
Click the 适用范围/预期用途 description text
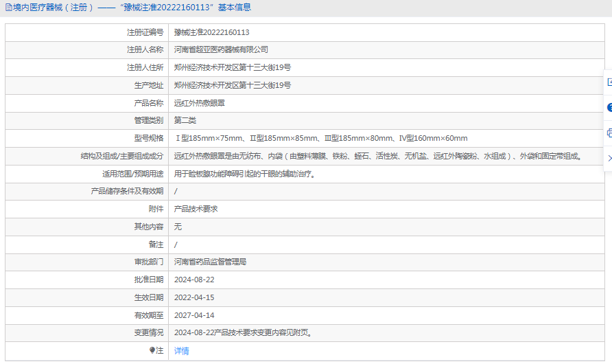[x=245, y=174]
